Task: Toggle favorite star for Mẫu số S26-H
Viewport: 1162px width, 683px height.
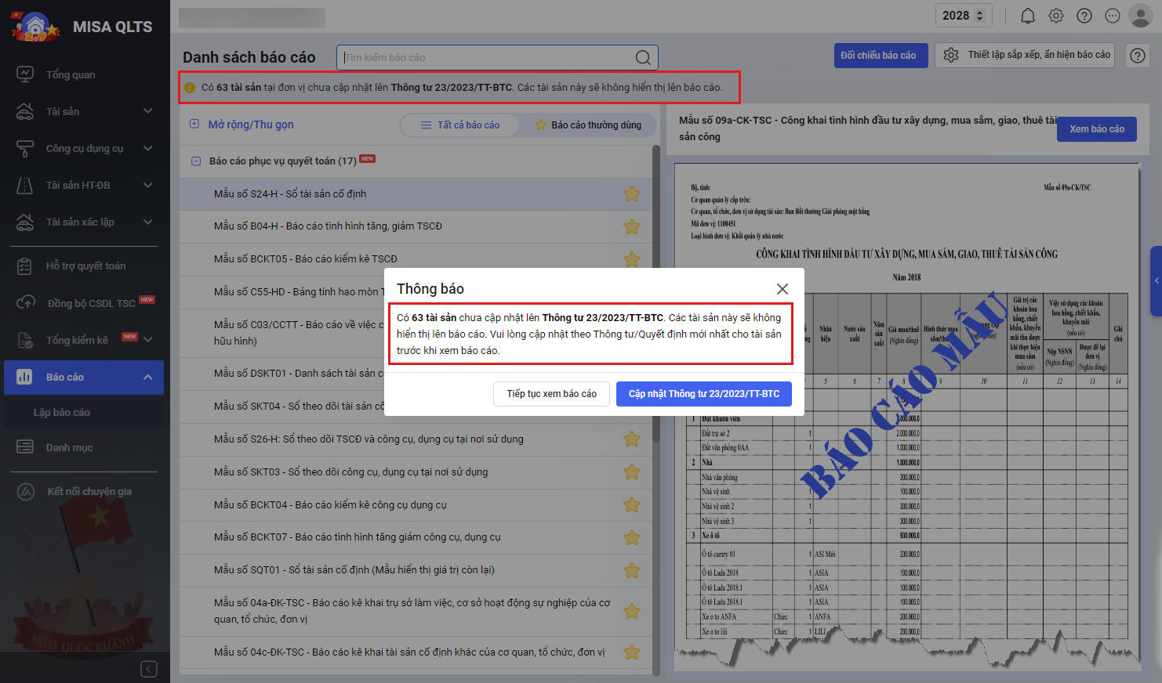Action: (632, 439)
